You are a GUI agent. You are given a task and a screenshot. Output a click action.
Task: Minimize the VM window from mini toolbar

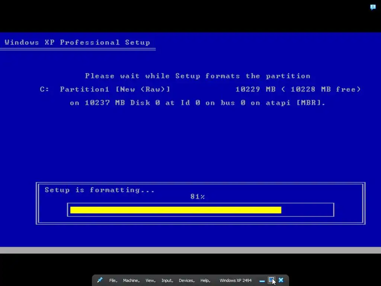click(262, 281)
